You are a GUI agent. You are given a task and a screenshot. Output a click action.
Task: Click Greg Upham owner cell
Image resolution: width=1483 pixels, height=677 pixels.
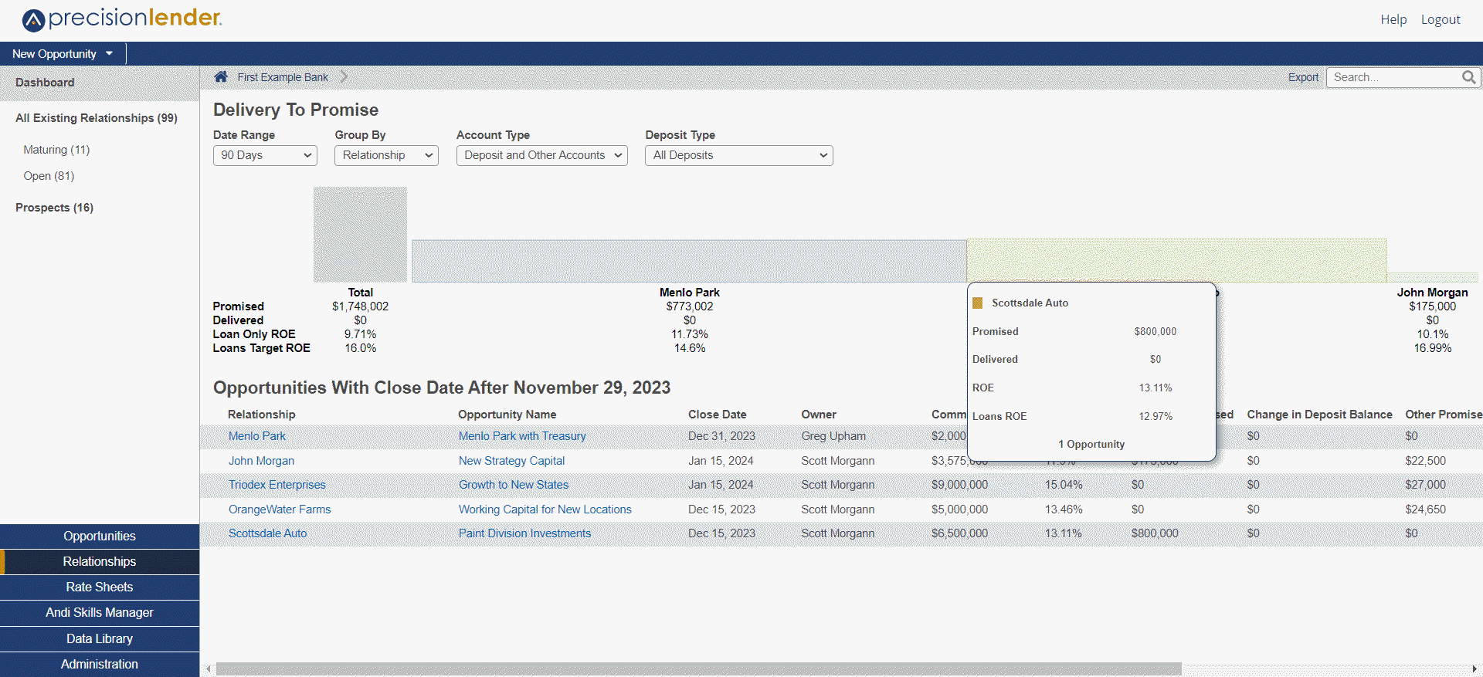pos(833,436)
